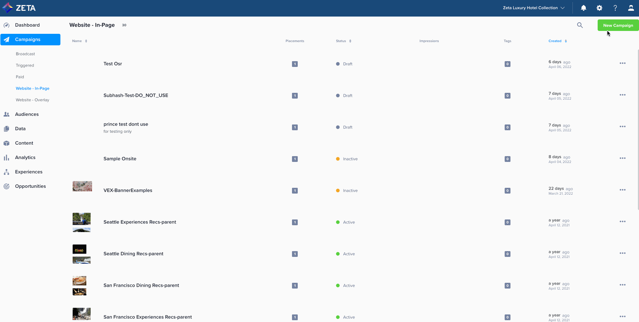This screenshot has width=639, height=322.
Task: Click the Audiences people icon
Action: click(x=6, y=114)
